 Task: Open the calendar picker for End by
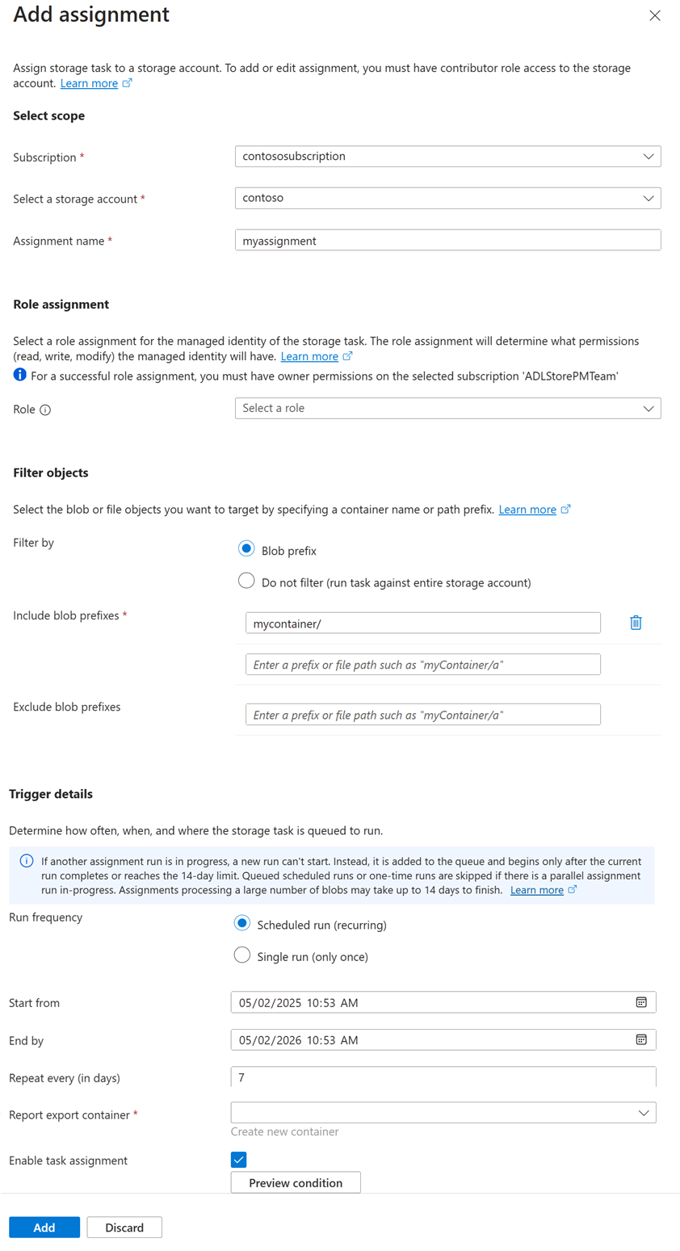click(x=641, y=1039)
